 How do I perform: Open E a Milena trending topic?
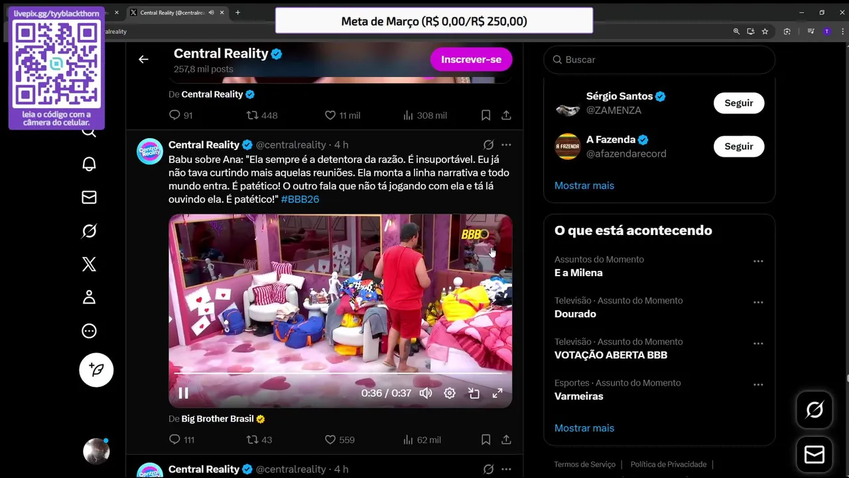pos(578,273)
